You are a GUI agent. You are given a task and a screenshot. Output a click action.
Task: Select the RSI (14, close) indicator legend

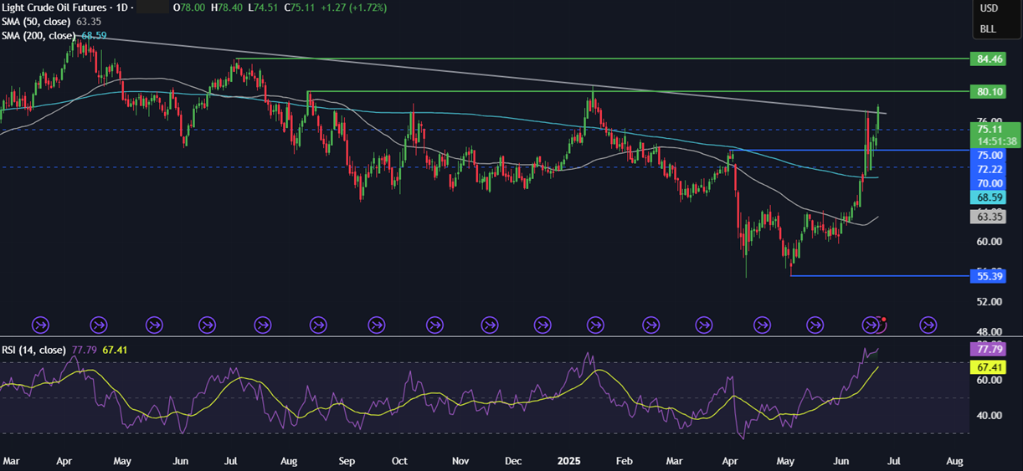[x=33, y=351]
